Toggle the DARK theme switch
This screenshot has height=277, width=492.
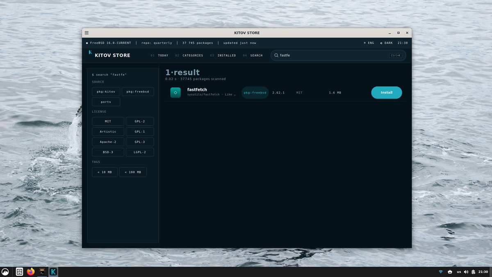(386, 43)
